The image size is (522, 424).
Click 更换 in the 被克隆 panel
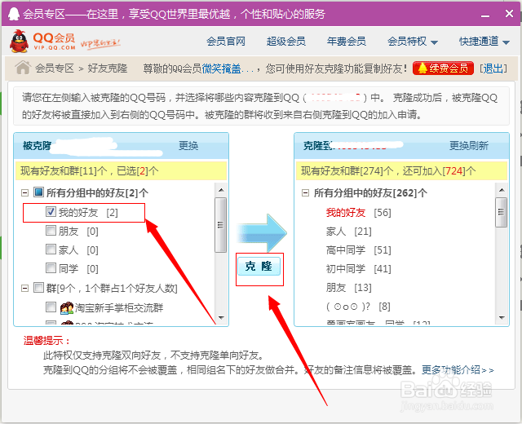[188, 146]
